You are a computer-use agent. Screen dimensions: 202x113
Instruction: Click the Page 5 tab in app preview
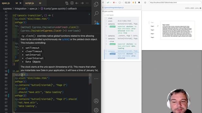[152, 37]
